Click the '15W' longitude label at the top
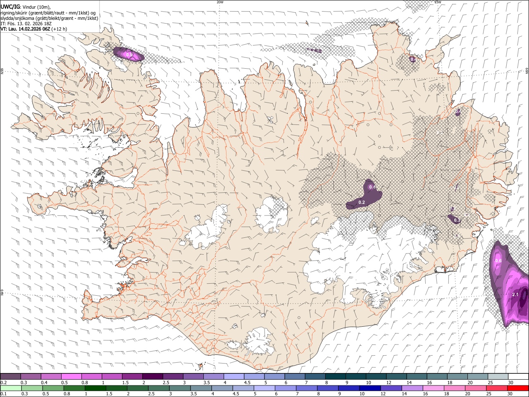 click(438, 2)
